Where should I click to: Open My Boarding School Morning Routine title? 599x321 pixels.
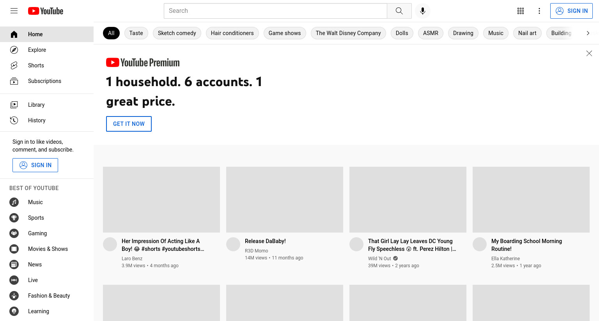[526, 245]
